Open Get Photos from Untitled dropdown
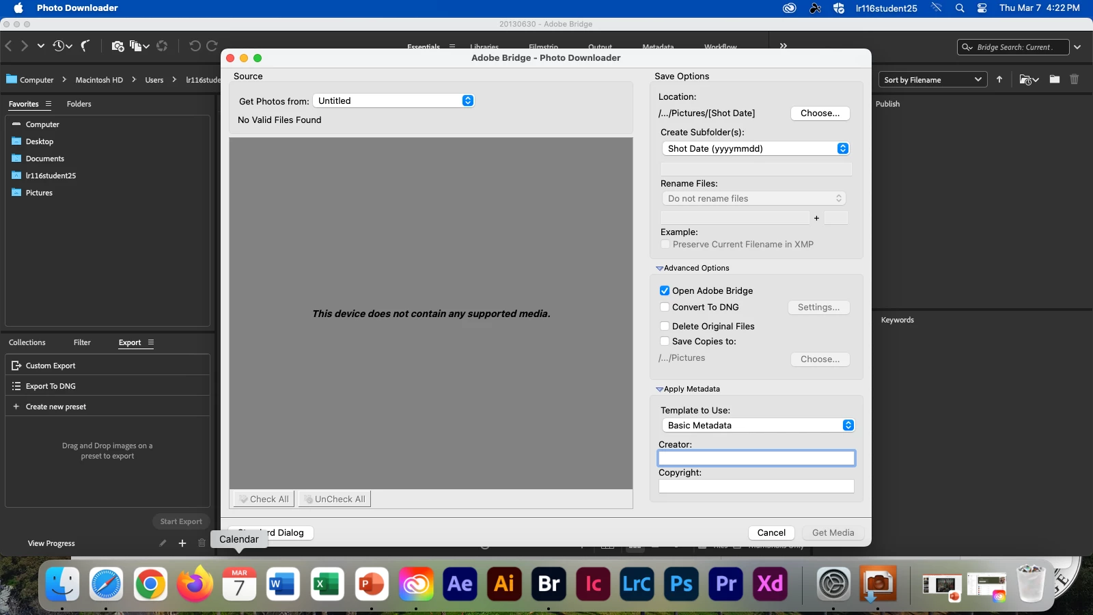 tap(393, 100)
